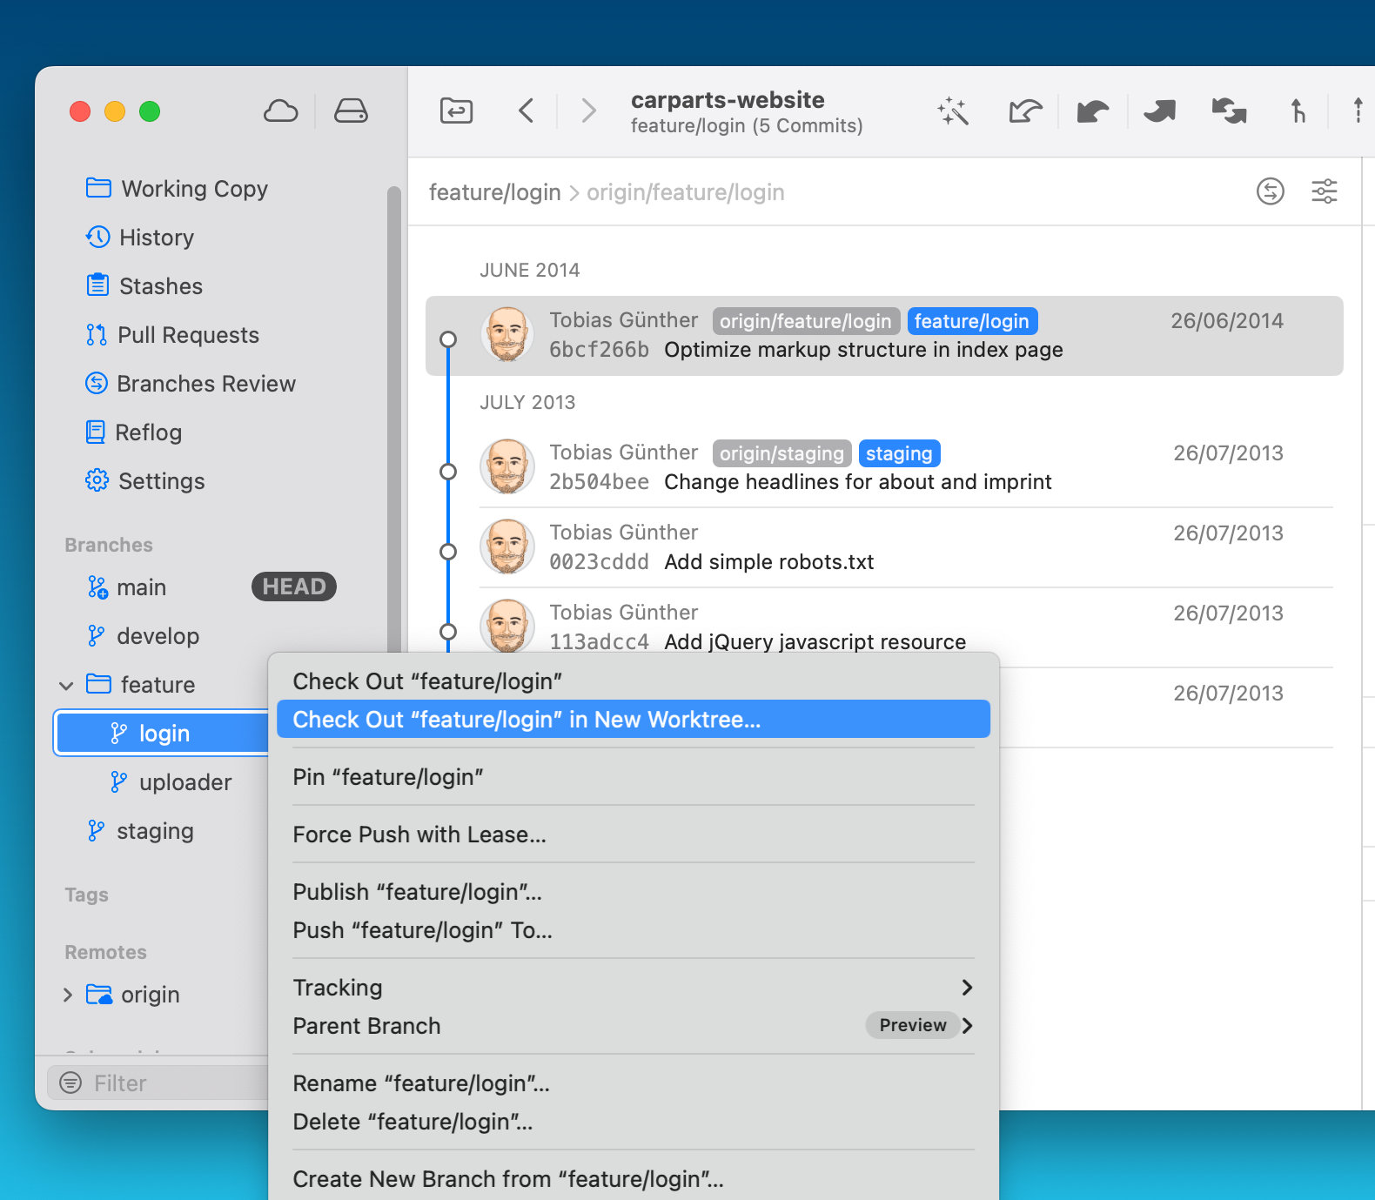Click the magic wand quick actions icon
The width and height of the screenshot is (1375, 1200).
953,111
